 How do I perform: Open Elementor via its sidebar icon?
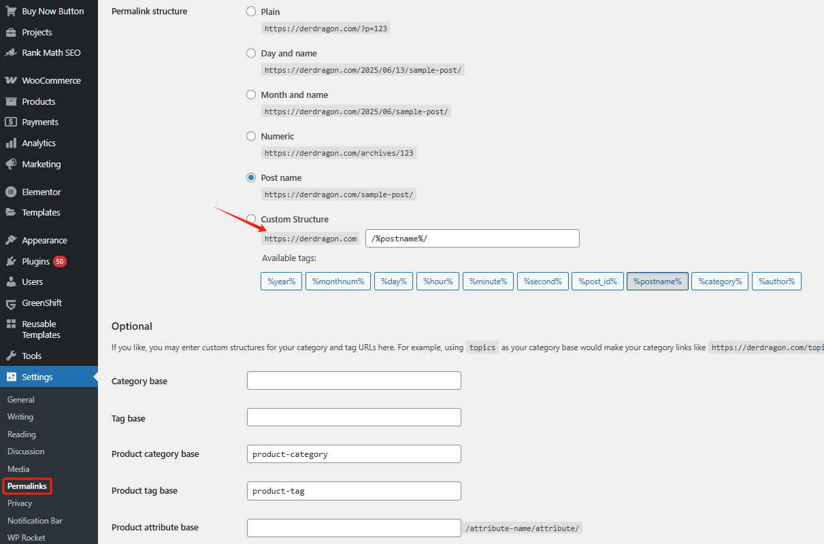[x=11, y=192]
